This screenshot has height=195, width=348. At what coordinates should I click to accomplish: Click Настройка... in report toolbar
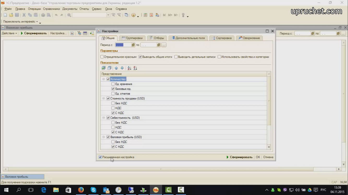click(58, 33)
